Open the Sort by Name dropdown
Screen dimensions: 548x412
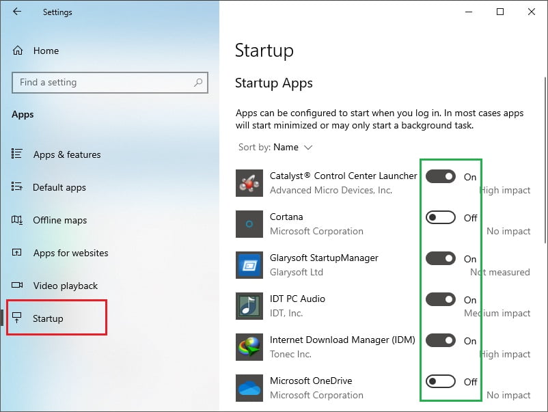coord(275,147)
